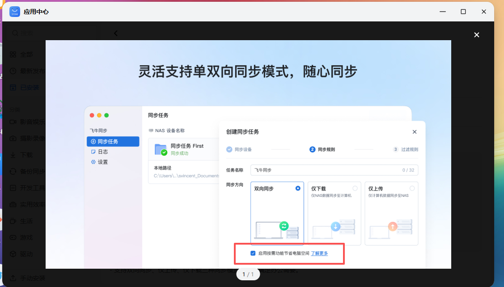Image resolution: width=504 pixels, height=287 pixels.
Task: Select the 游戏 category
Action: (x=21, y=237)
